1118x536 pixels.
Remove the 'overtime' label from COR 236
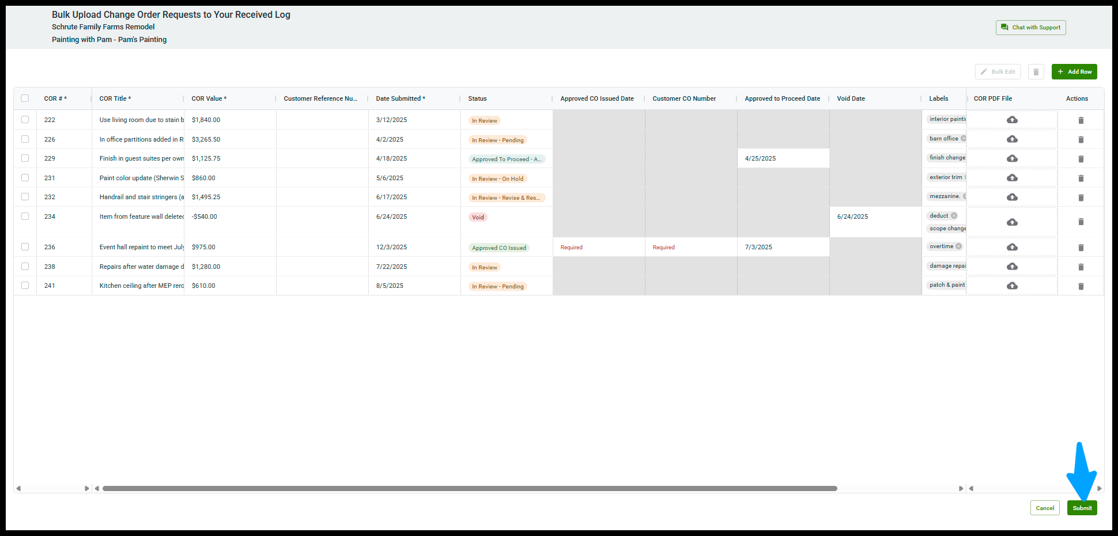click(958, 246)
